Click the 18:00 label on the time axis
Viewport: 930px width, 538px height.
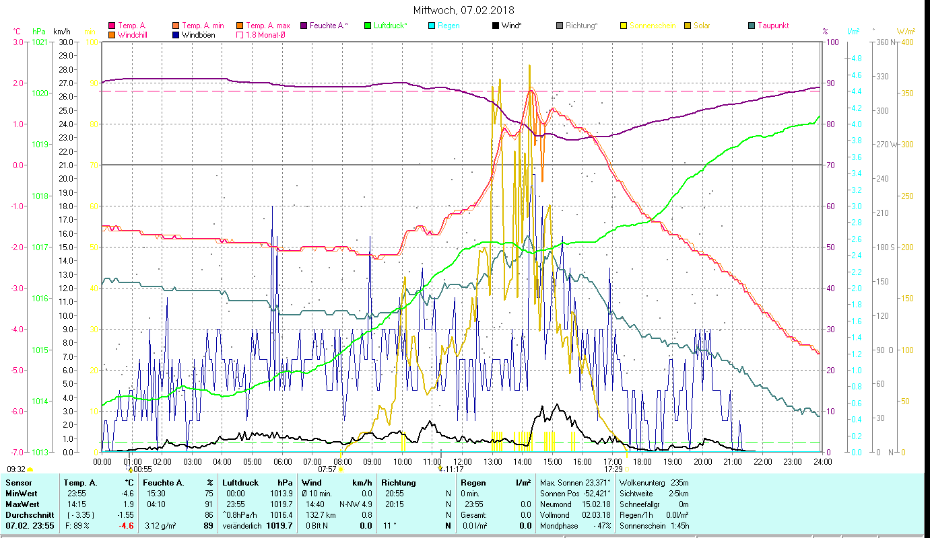point(643,461)
